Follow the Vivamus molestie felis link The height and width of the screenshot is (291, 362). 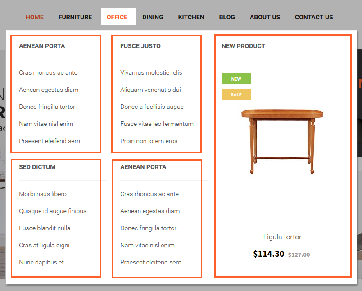[x=151, y=72]
